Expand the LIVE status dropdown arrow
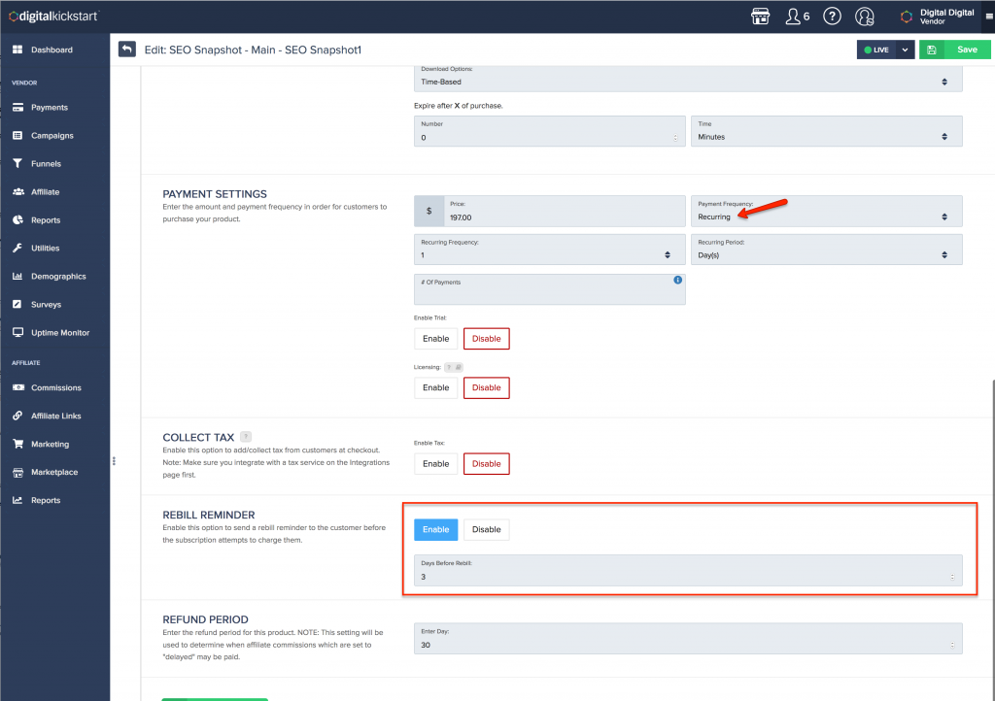Image resolution: width=995 pixels, height=701 pixels. (x=906, y=50)
